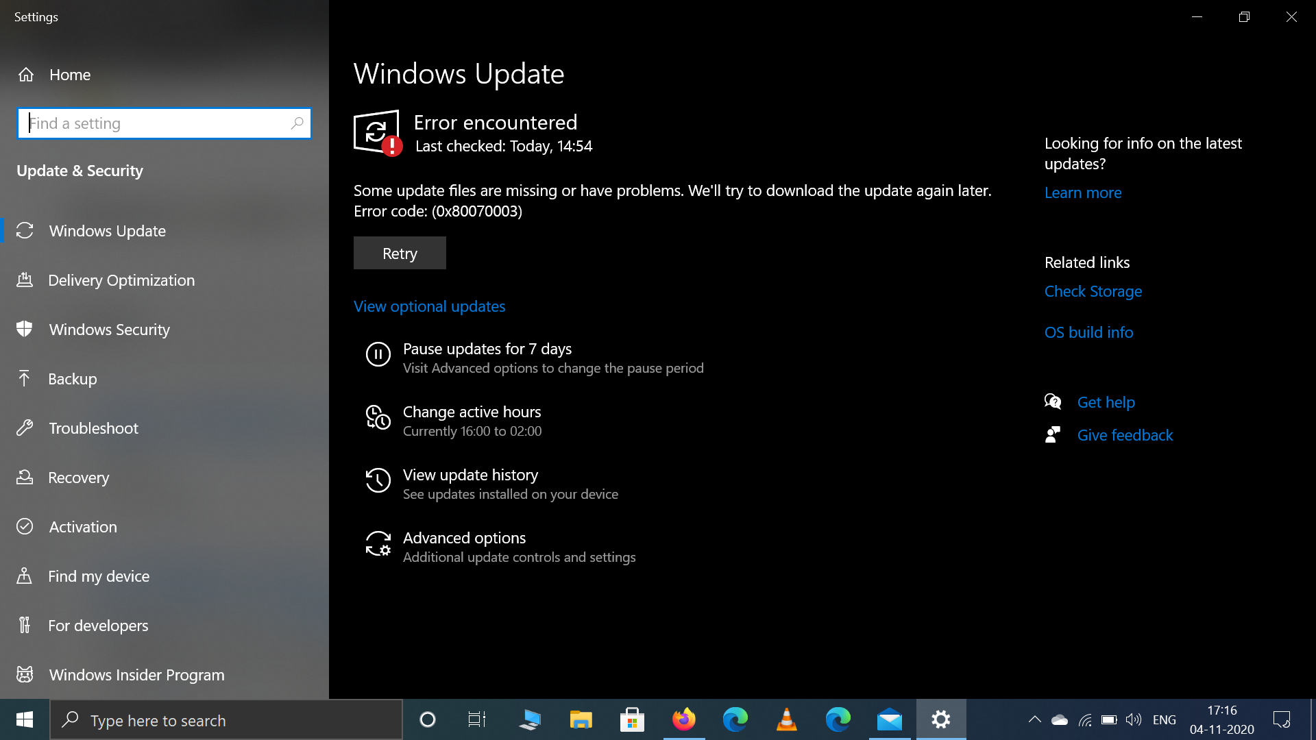Click the Windows Update sync icon in sidebar
Screen dimensions: 1316x740
click(25, 231)
